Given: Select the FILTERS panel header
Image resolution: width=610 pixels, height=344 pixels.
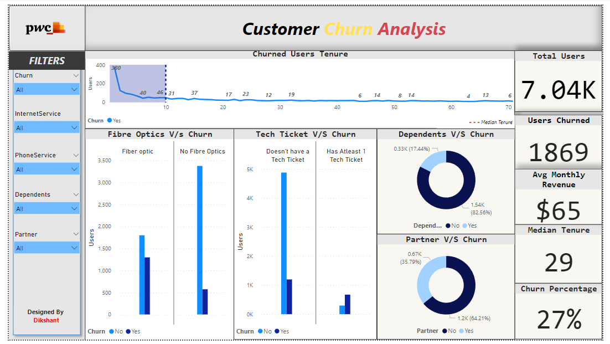Looking at the screenshot, I should 46,60.
